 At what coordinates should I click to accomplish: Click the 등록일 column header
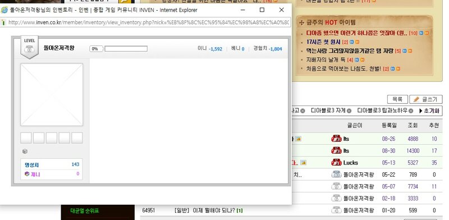click(x=389, y=125)
